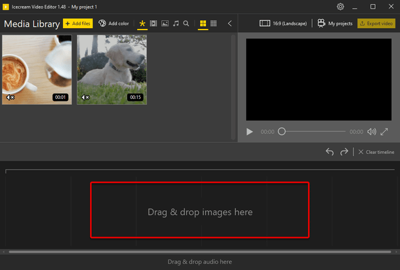The width and height of the screenshot is (400, 270).
Task: Open My projects
Action: 334,24
